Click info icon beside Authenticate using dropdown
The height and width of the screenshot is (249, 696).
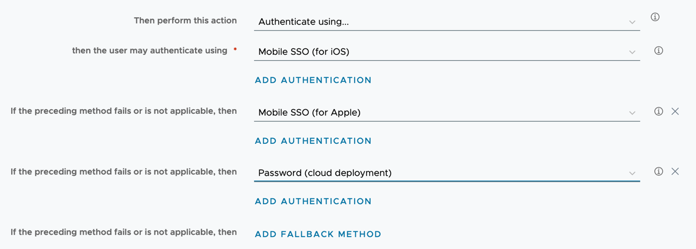coord(655,17)
